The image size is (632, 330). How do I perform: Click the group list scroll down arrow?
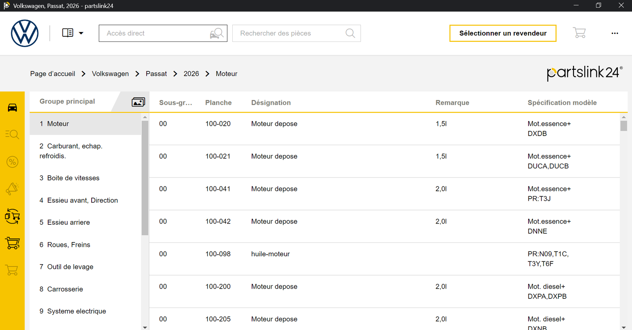[x=145, y=327]
